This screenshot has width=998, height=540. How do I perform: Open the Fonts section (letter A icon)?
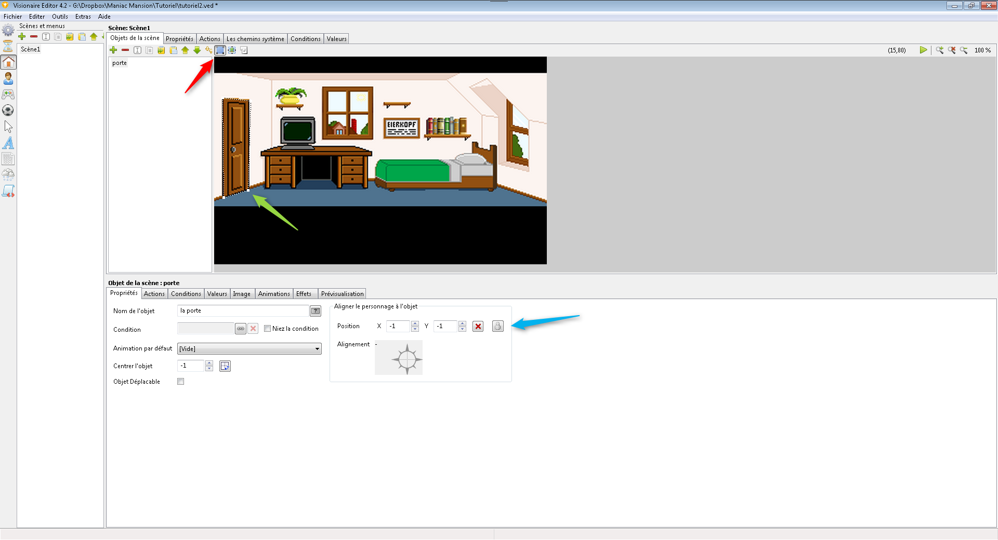8,143
